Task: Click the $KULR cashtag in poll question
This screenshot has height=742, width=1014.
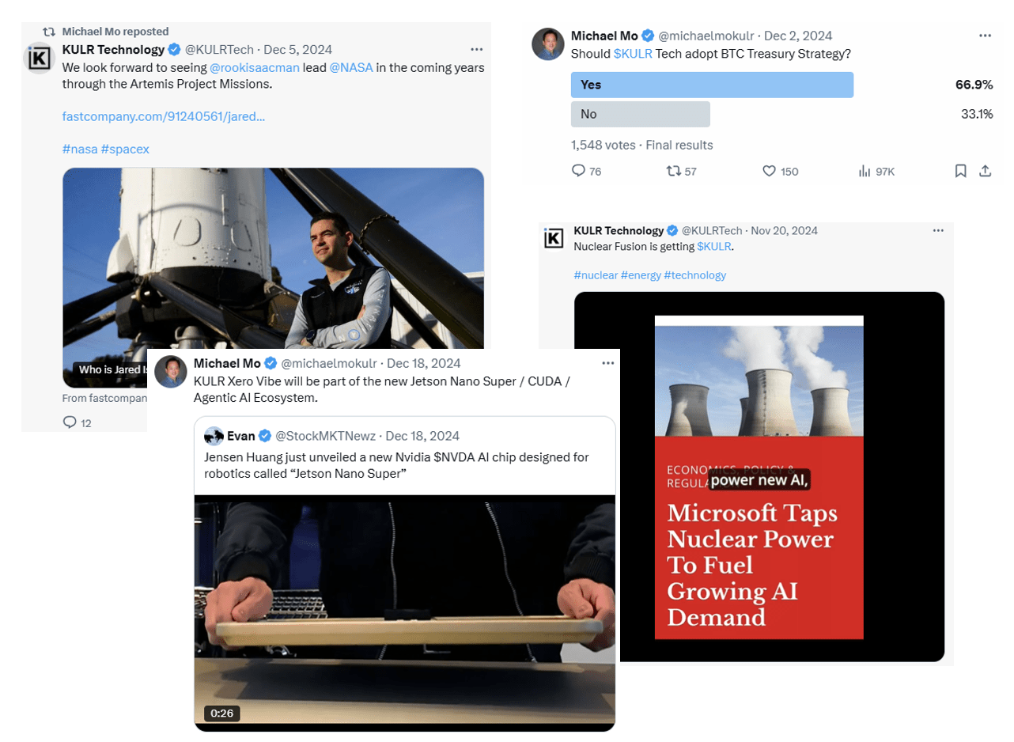Action: click(x=632, y=54)
